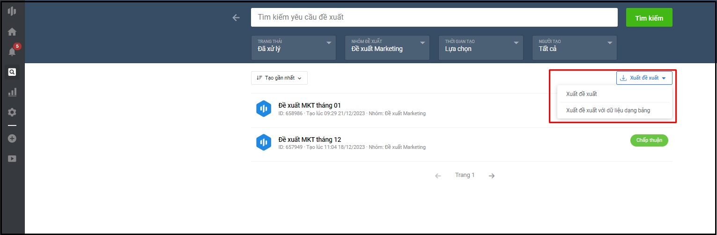Click the plus circle icon in sidebar

(x=12, y=139)
